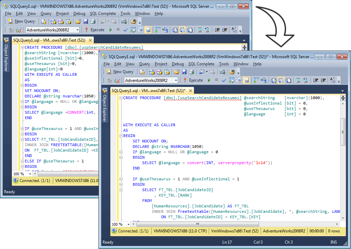Open the View menu in the back window
Image resolution: width=351 pixels, height=249 pixels.
tap(31, 14)
